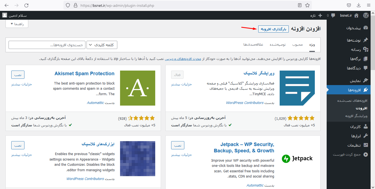Screen dimensions: 375x189
Task: Select the ویژه featured tab
Action: point(312,45)
